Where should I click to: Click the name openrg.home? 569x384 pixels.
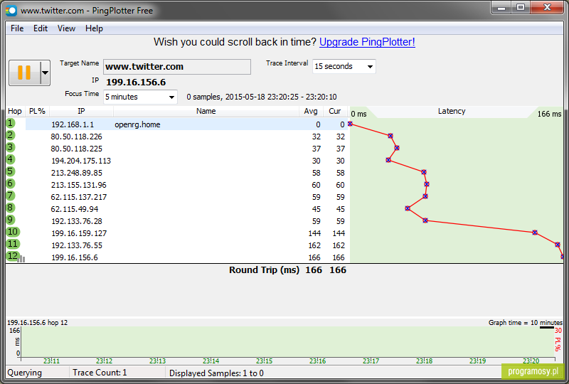click(x=137, y=124)
